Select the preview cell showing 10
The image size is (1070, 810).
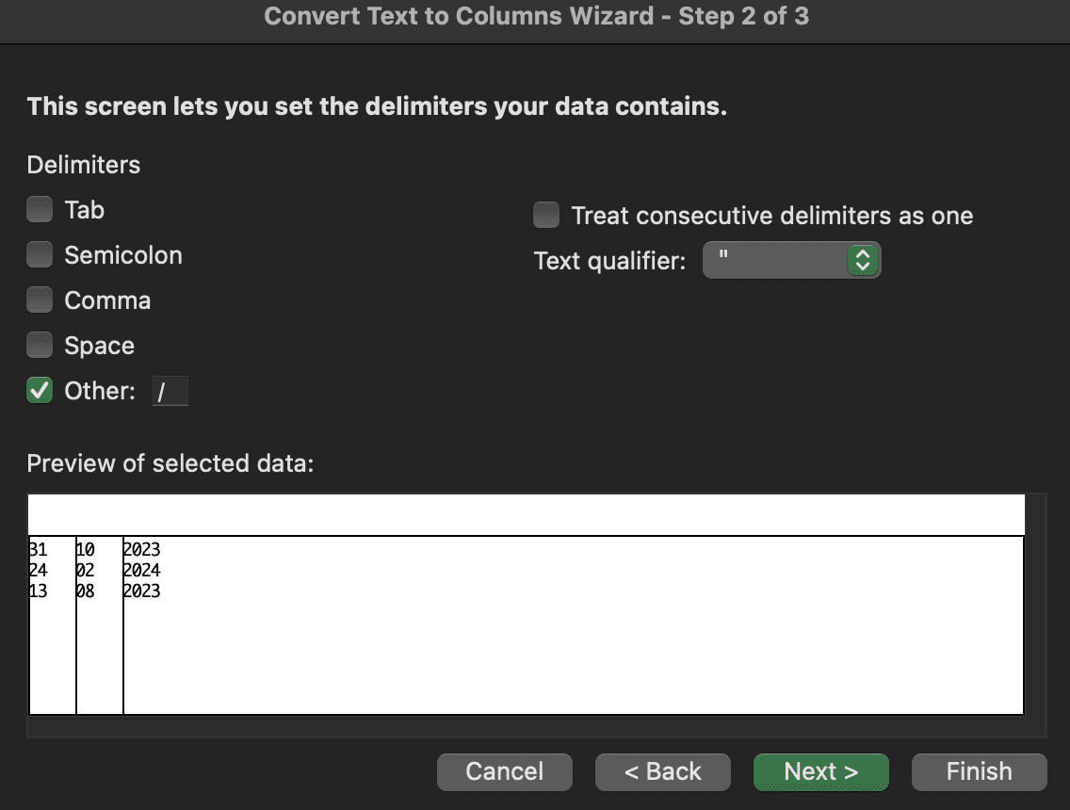click(85, 550)
